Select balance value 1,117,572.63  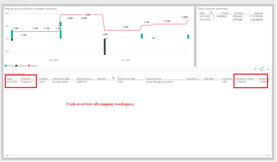tap(256, 16)
